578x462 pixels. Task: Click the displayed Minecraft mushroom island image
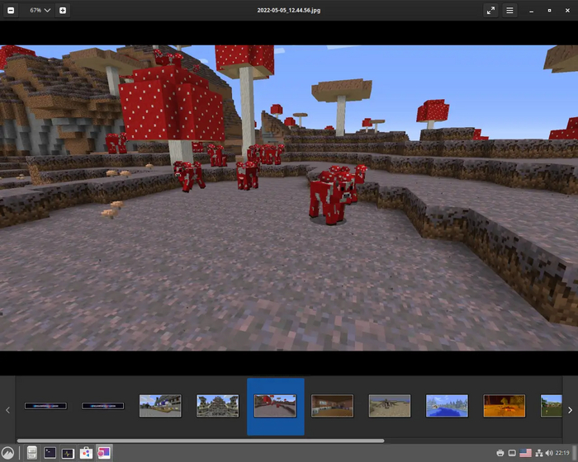(289, 198)
